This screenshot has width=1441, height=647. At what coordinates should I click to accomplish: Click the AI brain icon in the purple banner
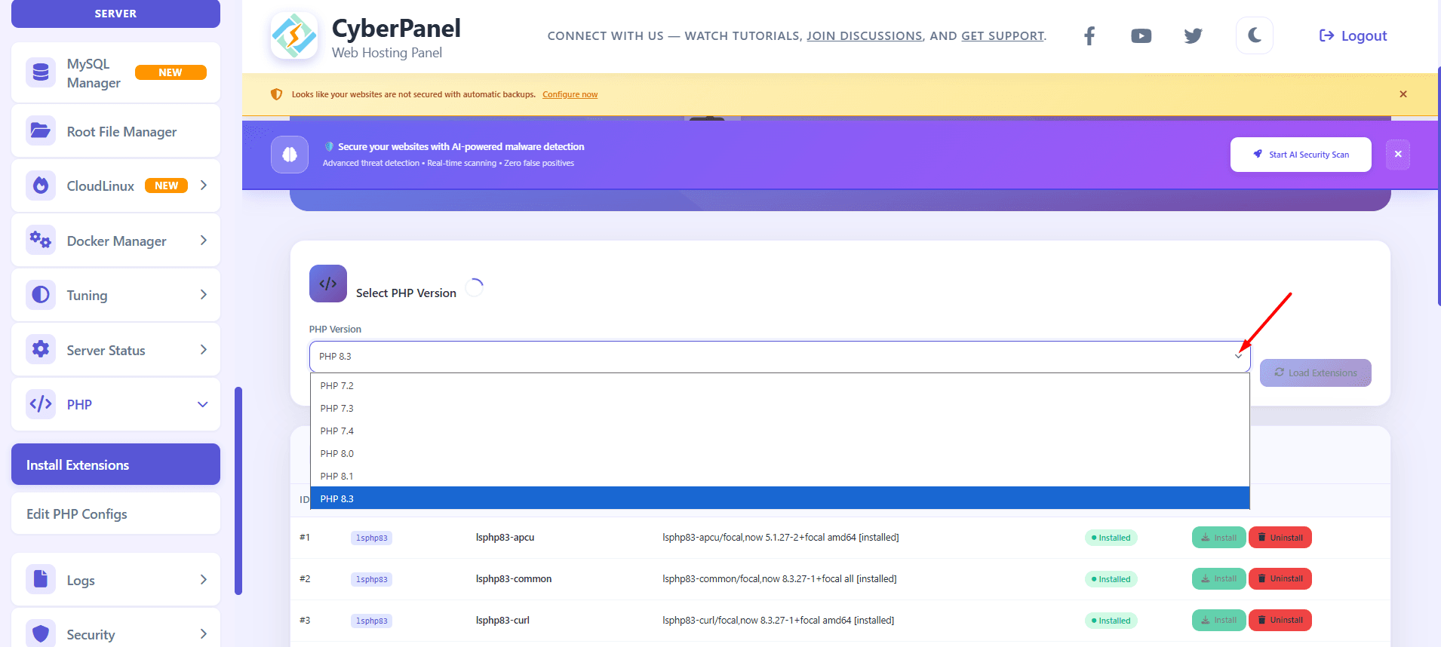tap(290, 155)
